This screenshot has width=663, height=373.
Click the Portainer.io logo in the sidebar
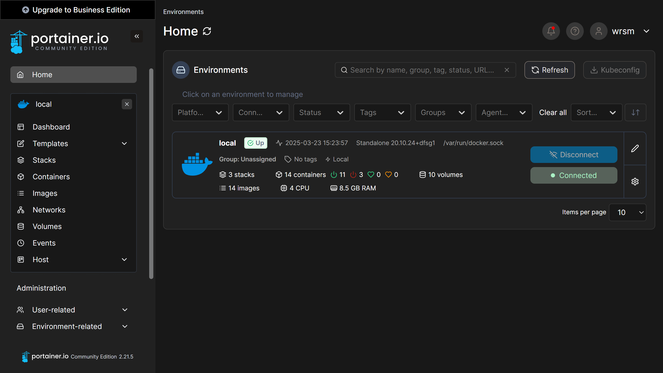[x=60, y=42]
